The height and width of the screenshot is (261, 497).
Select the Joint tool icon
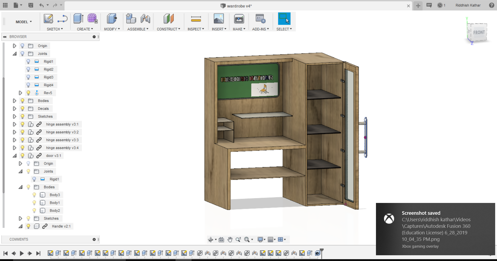pos(145,19)
